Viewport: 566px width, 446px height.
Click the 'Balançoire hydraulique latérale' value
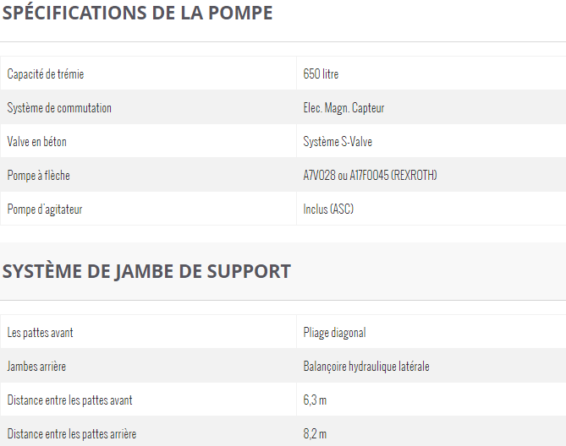click(366, 367)
